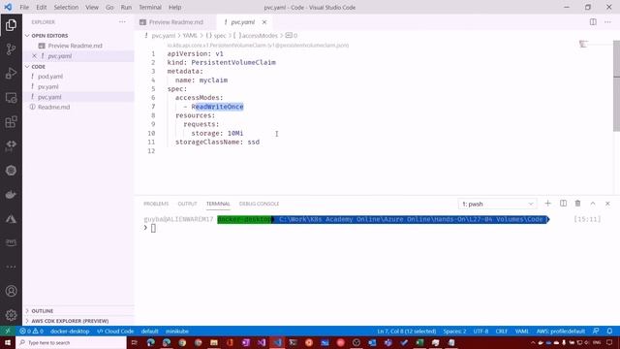The width and height of the screenshot is (620, 349).
Task: Open the Accounts menu icon
Action: (x=11, y=291)
